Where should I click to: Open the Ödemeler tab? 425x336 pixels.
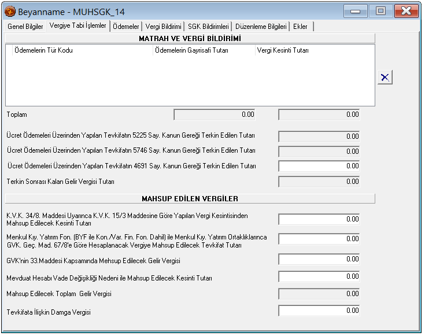pyautogui.click(x=126, y=27)
